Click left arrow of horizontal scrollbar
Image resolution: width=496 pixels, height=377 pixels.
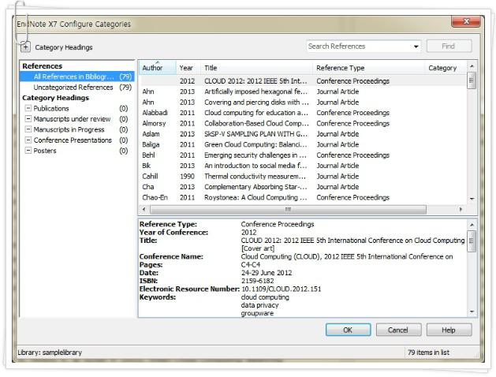point(144,209)
